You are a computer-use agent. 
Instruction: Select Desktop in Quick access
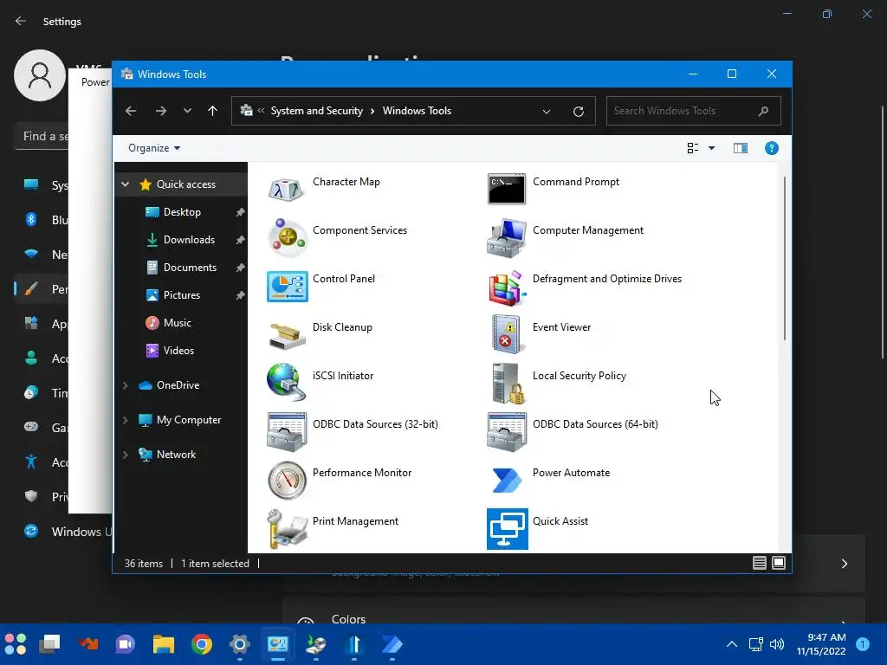(x=182, y=212)
